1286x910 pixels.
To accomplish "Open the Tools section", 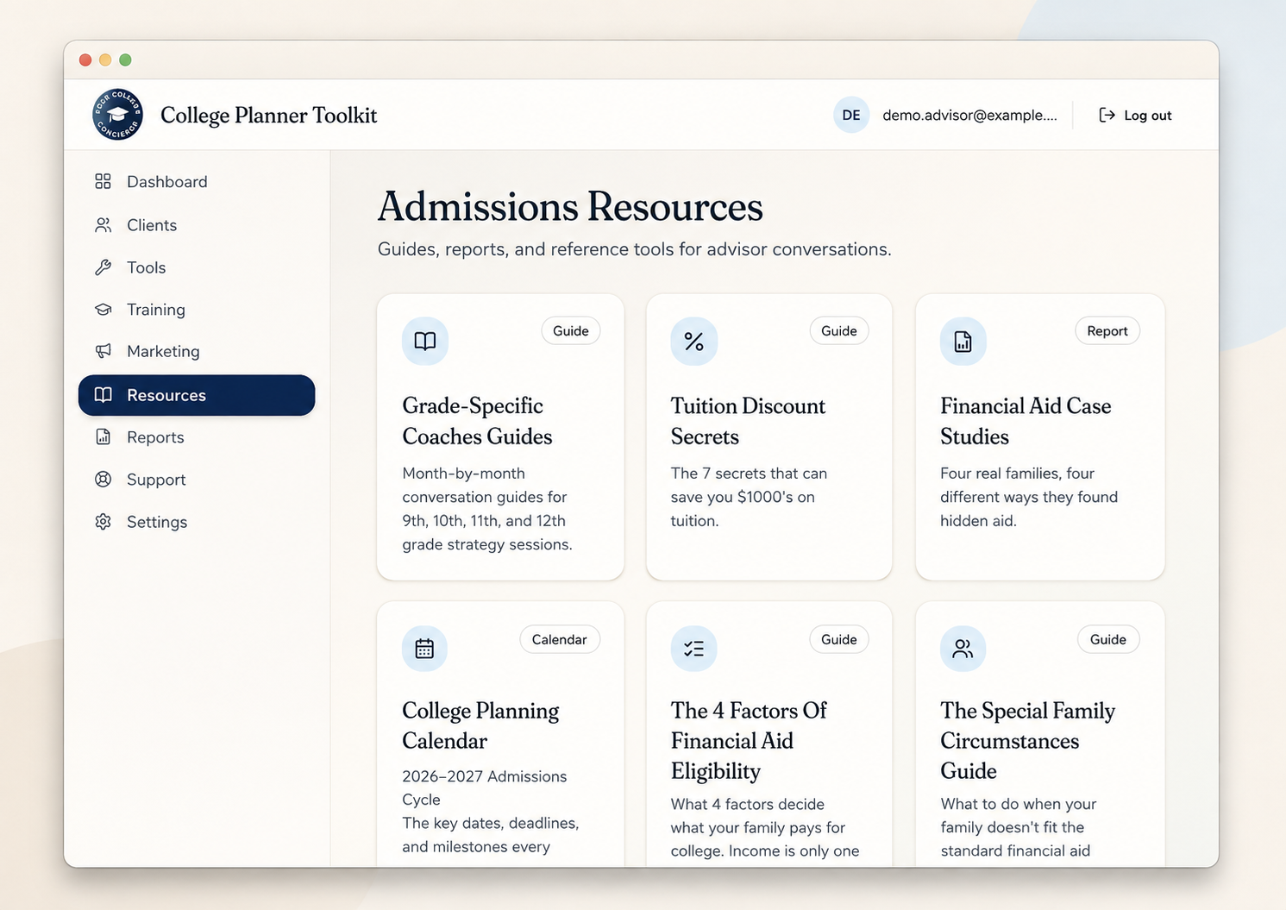I will point(197,267).
